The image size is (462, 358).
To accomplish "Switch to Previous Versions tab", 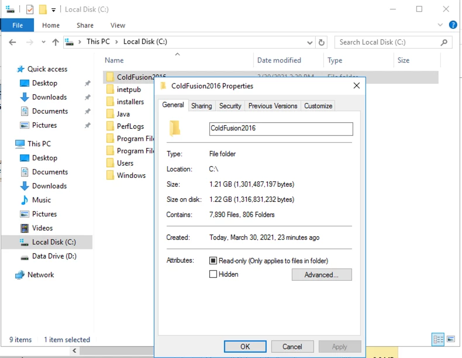I will [273, 106].
